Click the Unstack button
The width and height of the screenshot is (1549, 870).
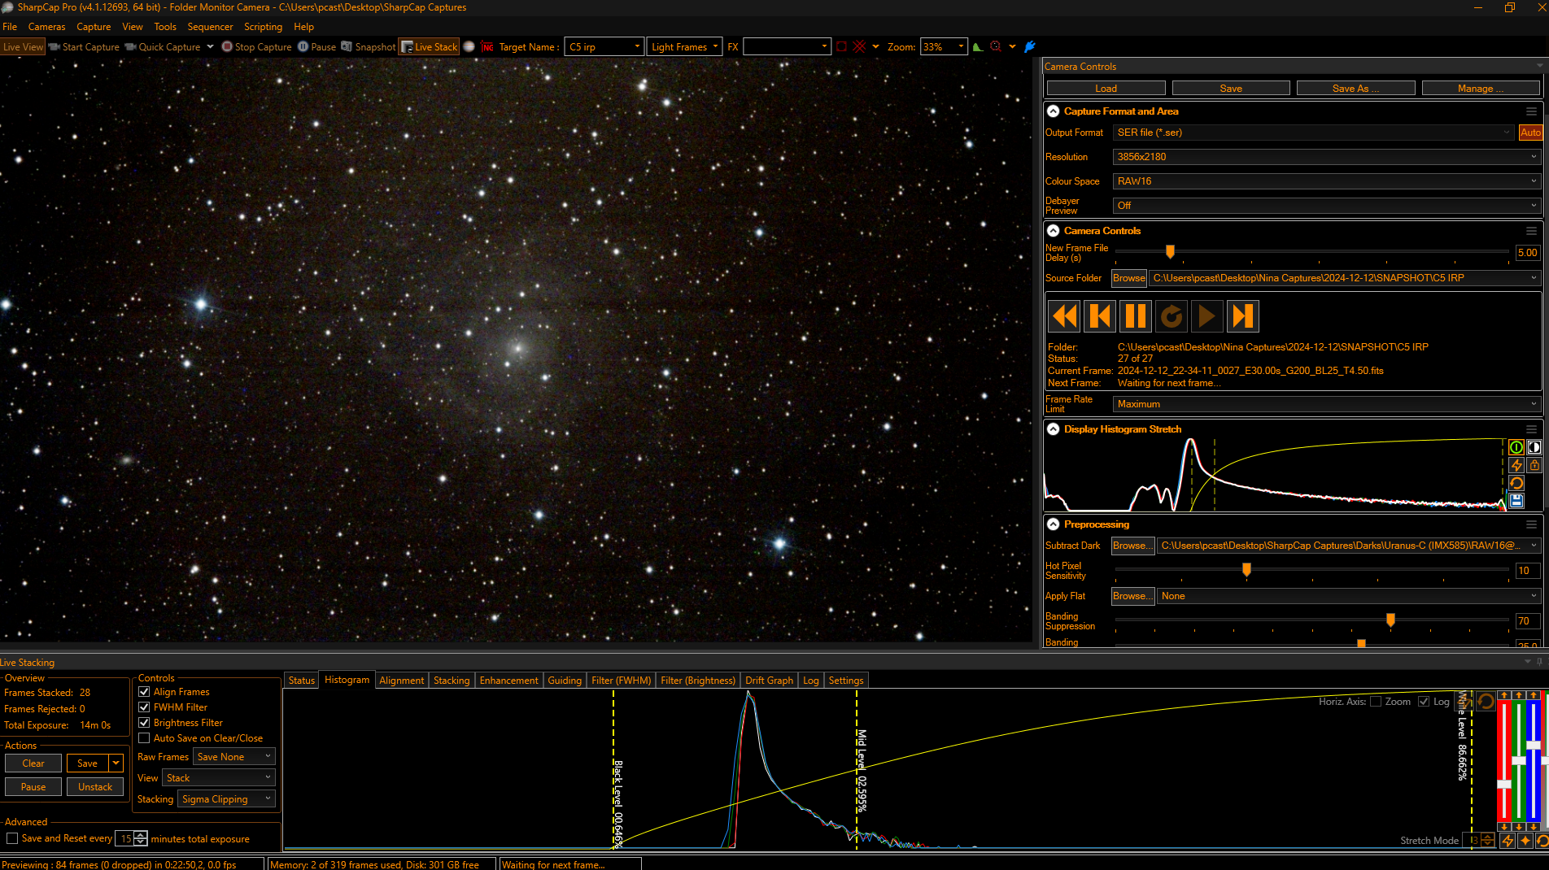95,787
